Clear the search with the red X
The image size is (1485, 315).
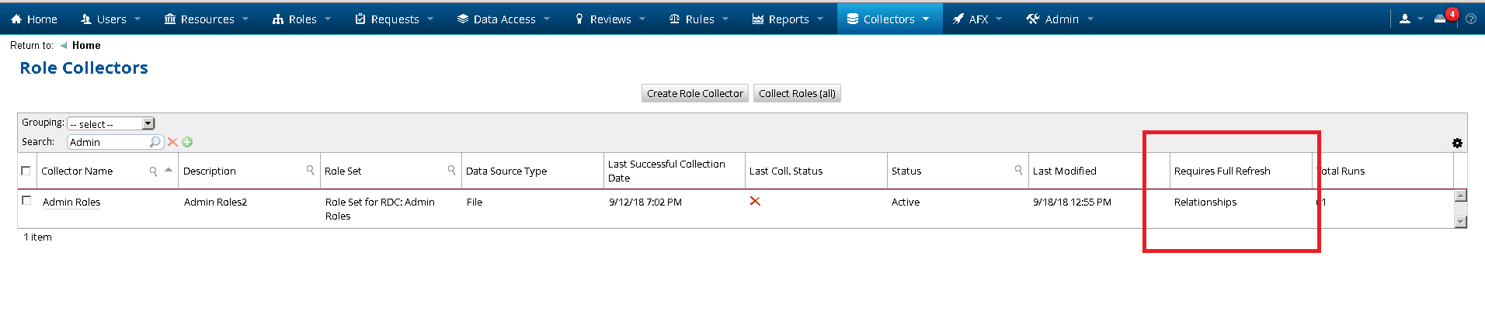point(172,142)
